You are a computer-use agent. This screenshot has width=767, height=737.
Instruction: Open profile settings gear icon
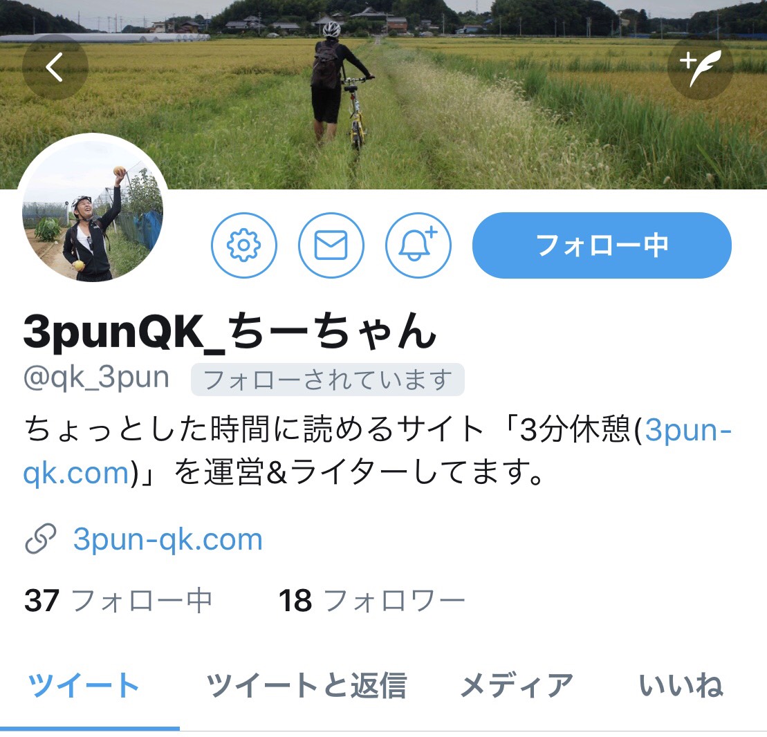244,245
